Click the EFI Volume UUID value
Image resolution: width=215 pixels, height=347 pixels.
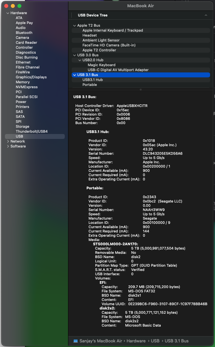click(x=168, y=304)
